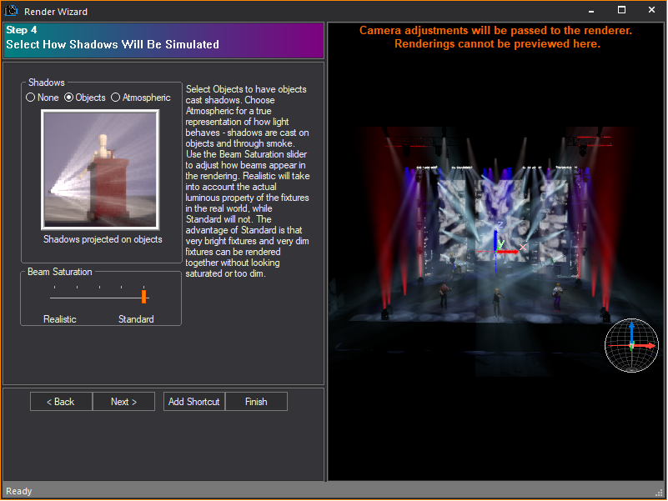The image size is (668, 501).
Task: Click the Ready status bar text
Action: coord(18,491)
